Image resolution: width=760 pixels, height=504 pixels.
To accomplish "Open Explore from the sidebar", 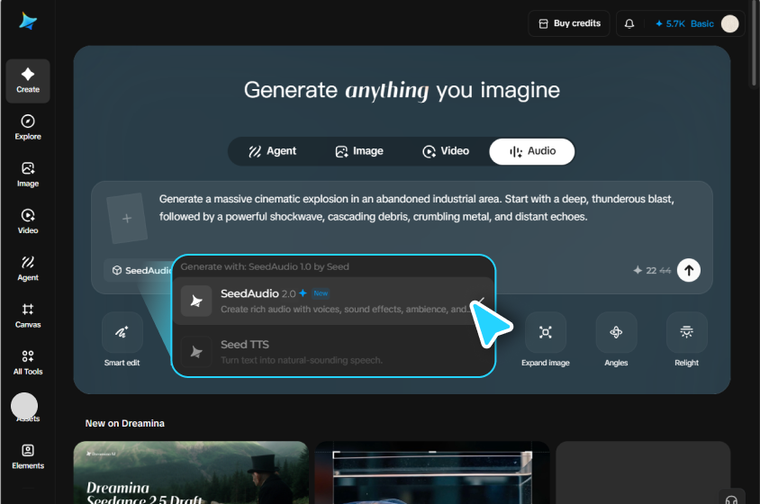I will click(x=28, y=127).
